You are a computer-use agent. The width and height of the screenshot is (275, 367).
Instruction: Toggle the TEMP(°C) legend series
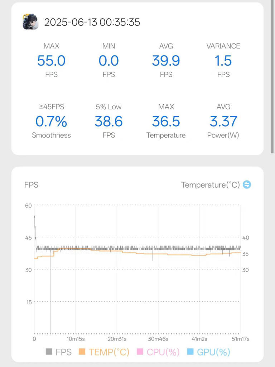coord(104,352)
